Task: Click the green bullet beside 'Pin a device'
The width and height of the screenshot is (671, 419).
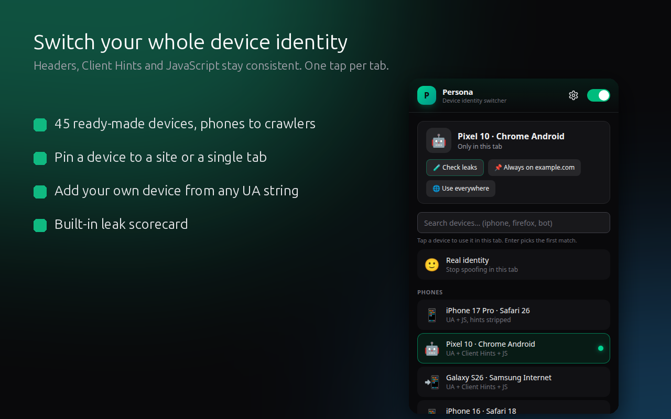Action: [x=40, y=158]
